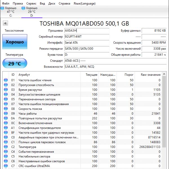
Task: Click the blue Хорошо health status button
Action: tap(15, 42)
